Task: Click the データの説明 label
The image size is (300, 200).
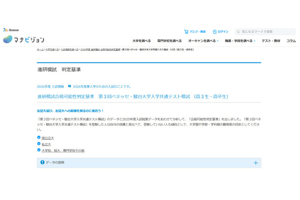Action: point(55,162)
